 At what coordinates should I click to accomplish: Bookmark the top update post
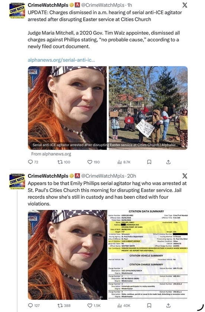pos(149,162)
